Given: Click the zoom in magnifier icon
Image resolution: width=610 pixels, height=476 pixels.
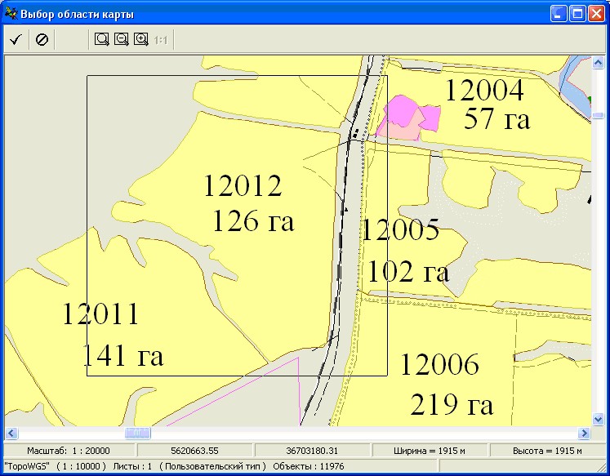Looking at the screenshot, I should pos(141,39).
